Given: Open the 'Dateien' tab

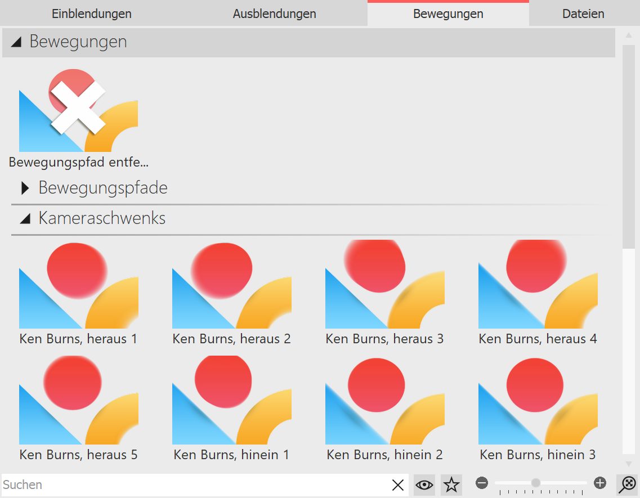Looking at the screenshot, I should pos(584,13).
